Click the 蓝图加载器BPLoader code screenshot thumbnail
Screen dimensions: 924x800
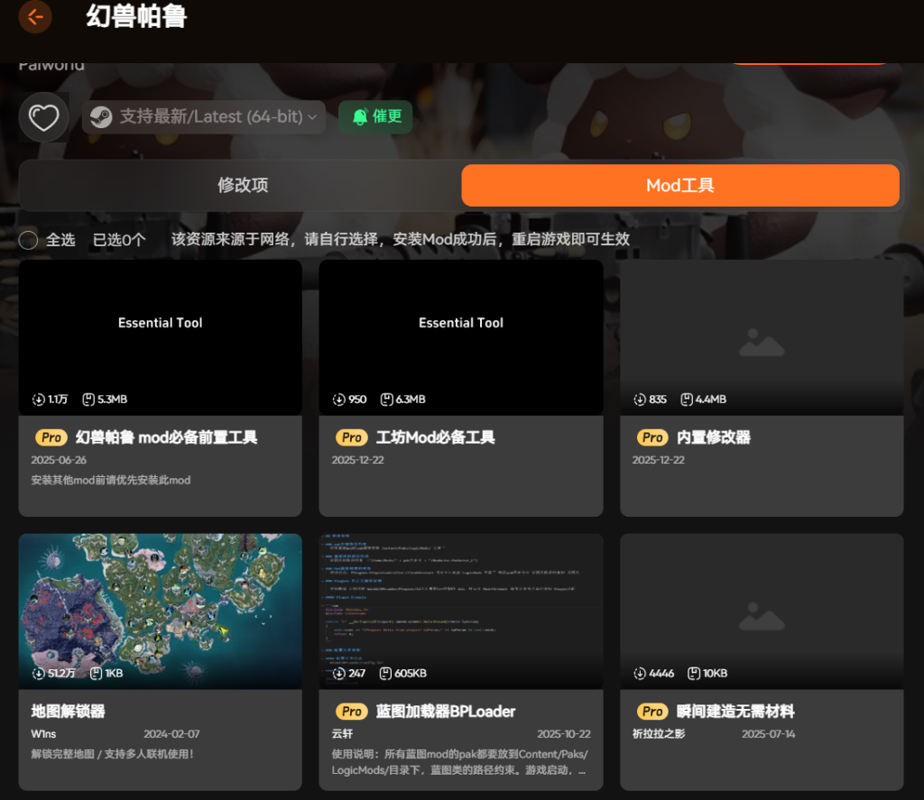tap(461, 611)
